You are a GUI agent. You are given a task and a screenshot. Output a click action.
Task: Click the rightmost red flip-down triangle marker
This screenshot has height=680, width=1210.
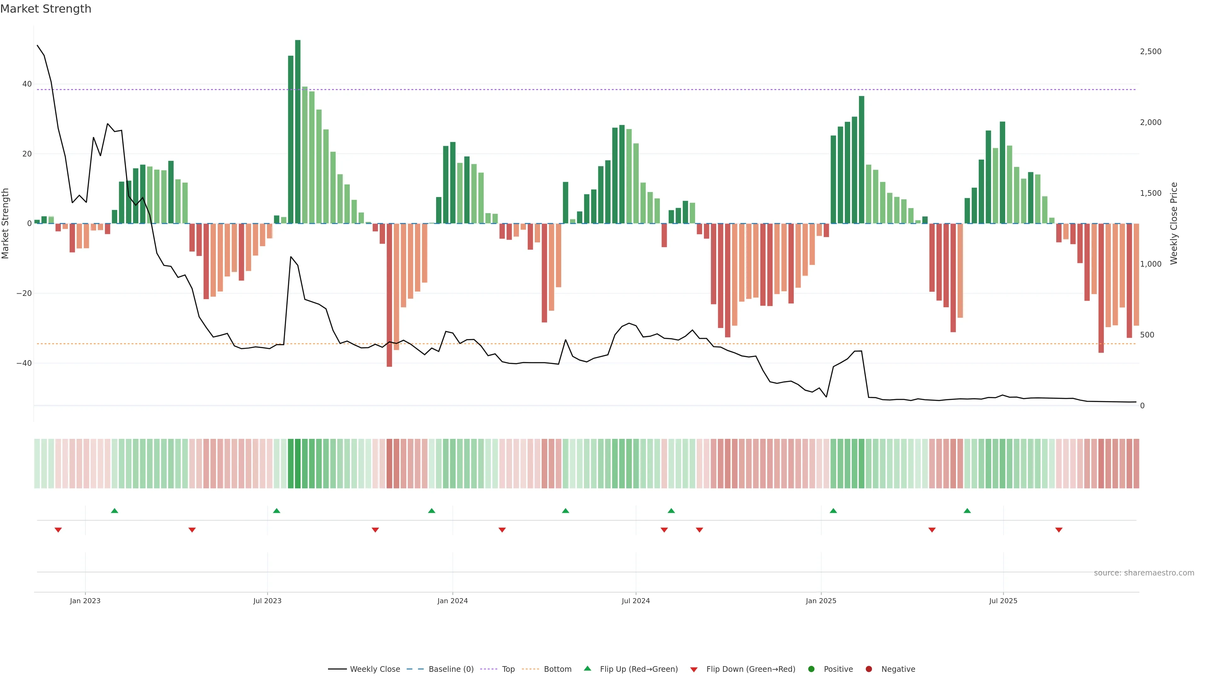(x=1059, y=530)
